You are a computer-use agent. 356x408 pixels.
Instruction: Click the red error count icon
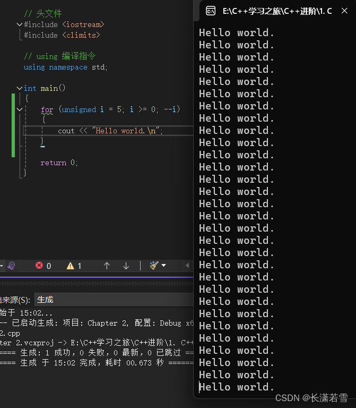tap(39, 266)
